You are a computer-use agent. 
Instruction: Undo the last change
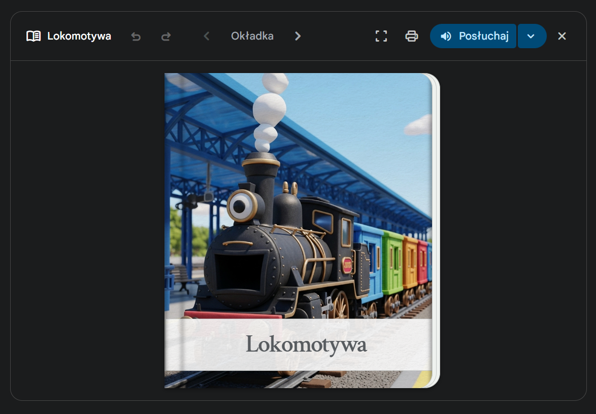(x=136, y=36)
